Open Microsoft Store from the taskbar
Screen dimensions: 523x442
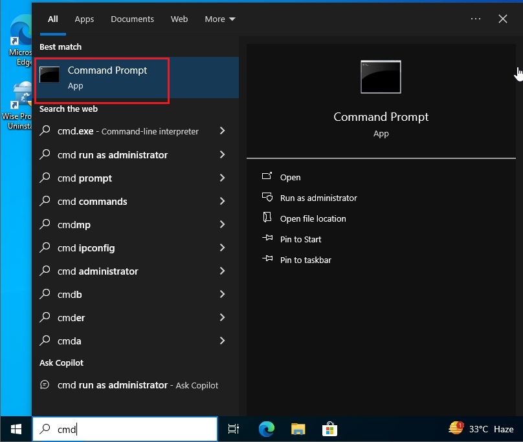pyautogui.click(x=329, y=428)
